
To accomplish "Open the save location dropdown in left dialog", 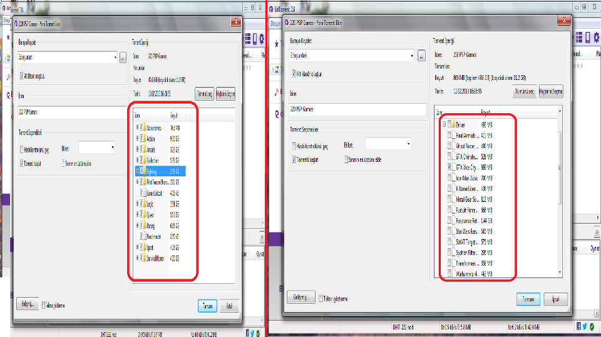I will pos(115,58).
